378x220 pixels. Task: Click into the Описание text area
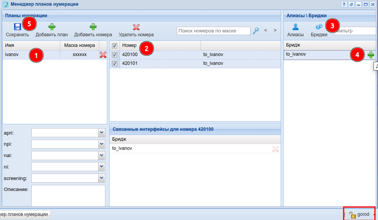68,196
